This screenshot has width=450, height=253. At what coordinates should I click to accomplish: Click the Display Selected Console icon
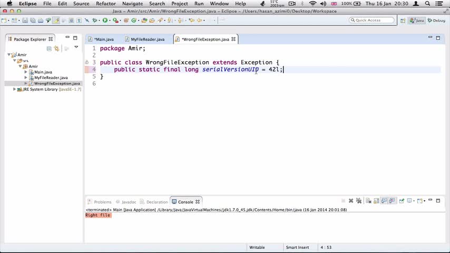coord(409,201)
